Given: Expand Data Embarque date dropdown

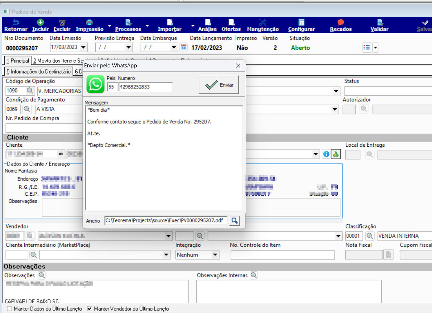Looking at the screenshot, I should 174,47.
